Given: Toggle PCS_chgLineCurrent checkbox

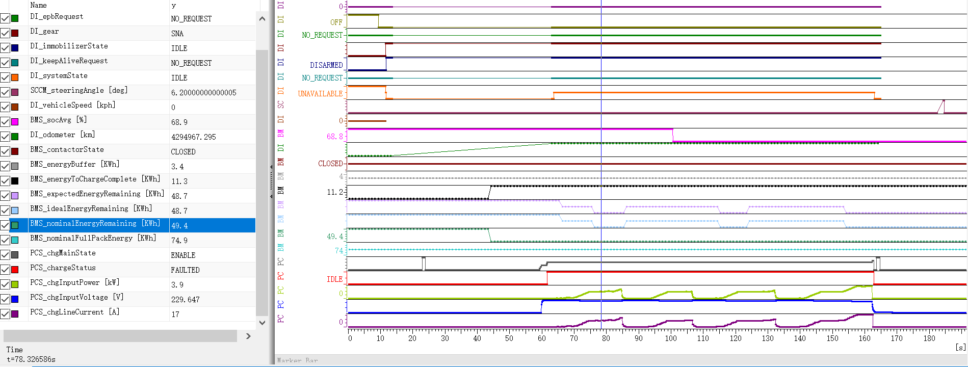Looking at the screenshot, I should [5, 314].
